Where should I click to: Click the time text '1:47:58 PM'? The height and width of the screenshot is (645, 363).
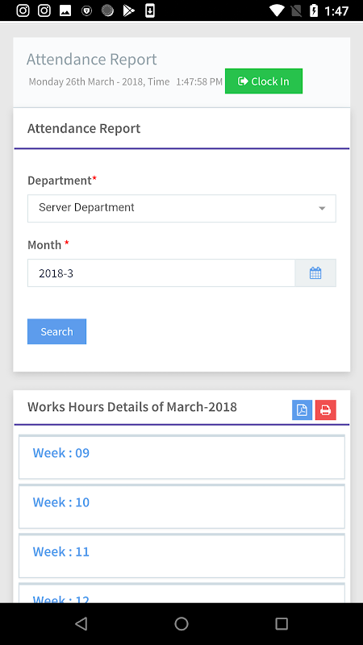pyautogui.click(x=199, y=81)
